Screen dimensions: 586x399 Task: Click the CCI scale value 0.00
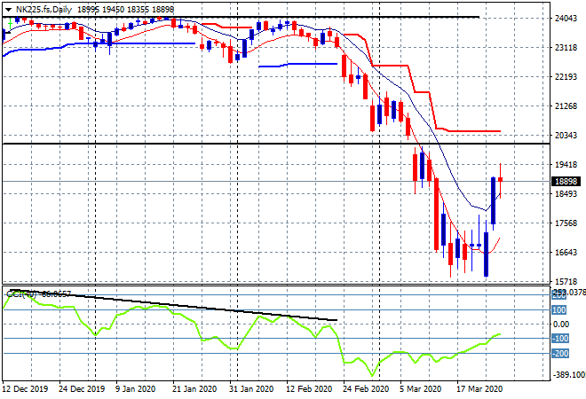point(561,325)
